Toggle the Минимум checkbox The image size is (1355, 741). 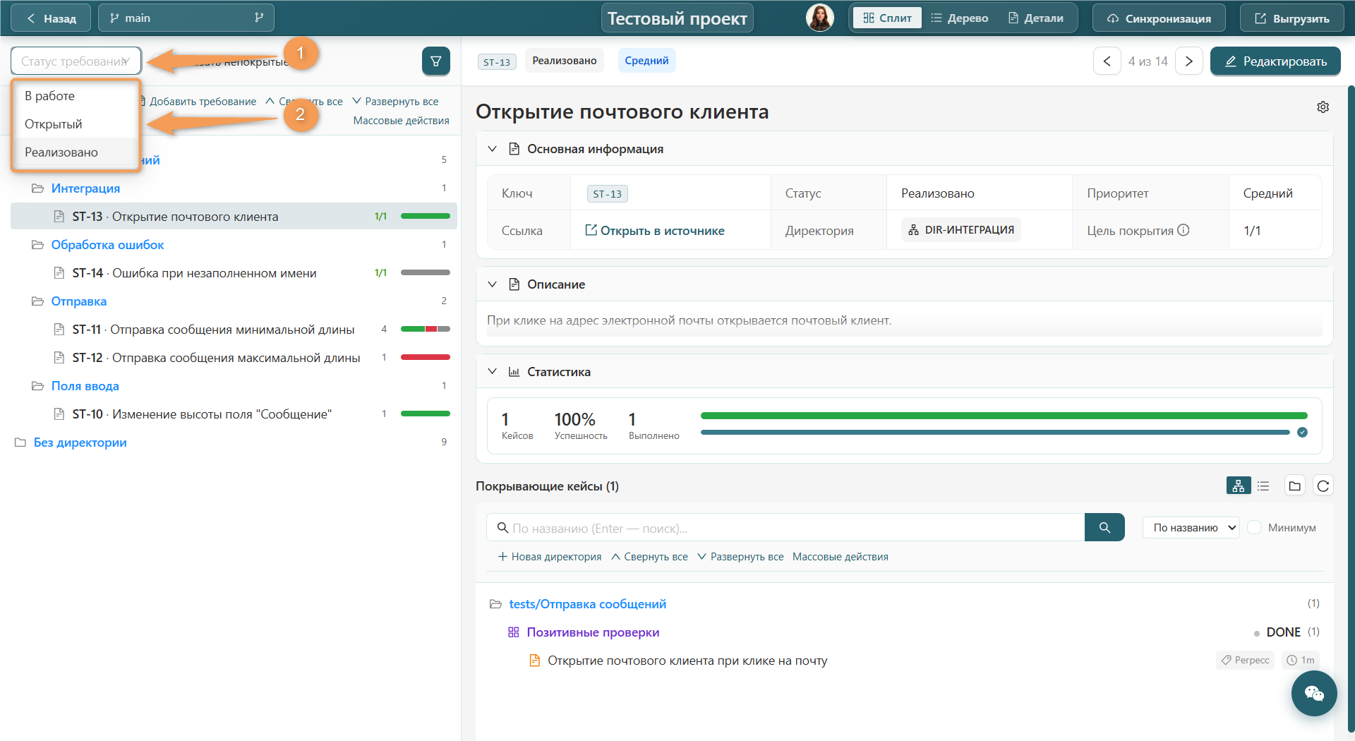click(x=1254, y=527)
